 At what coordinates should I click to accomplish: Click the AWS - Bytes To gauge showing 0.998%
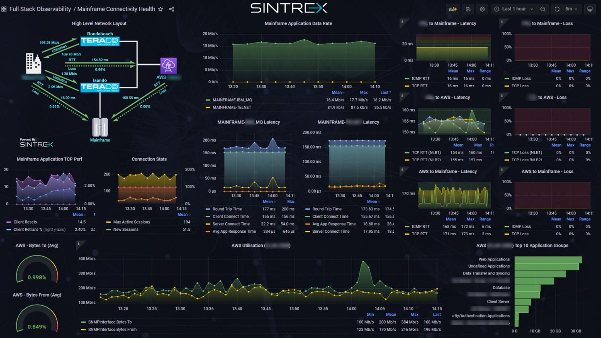[37, 270]
